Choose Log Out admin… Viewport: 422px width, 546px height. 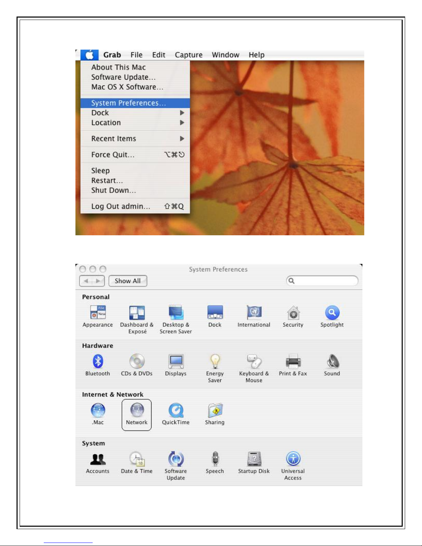click(135, 206)
